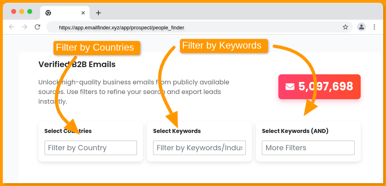The height and width of the screenshot is (186, 386).
Task: Open the browser profile avatar
Action: point(361,27)
